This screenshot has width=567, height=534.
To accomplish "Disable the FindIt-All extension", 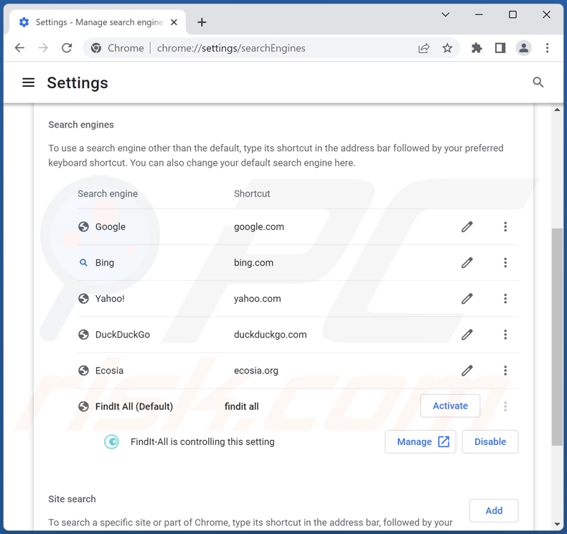I will pyautogui.click(x=490, y=442).
